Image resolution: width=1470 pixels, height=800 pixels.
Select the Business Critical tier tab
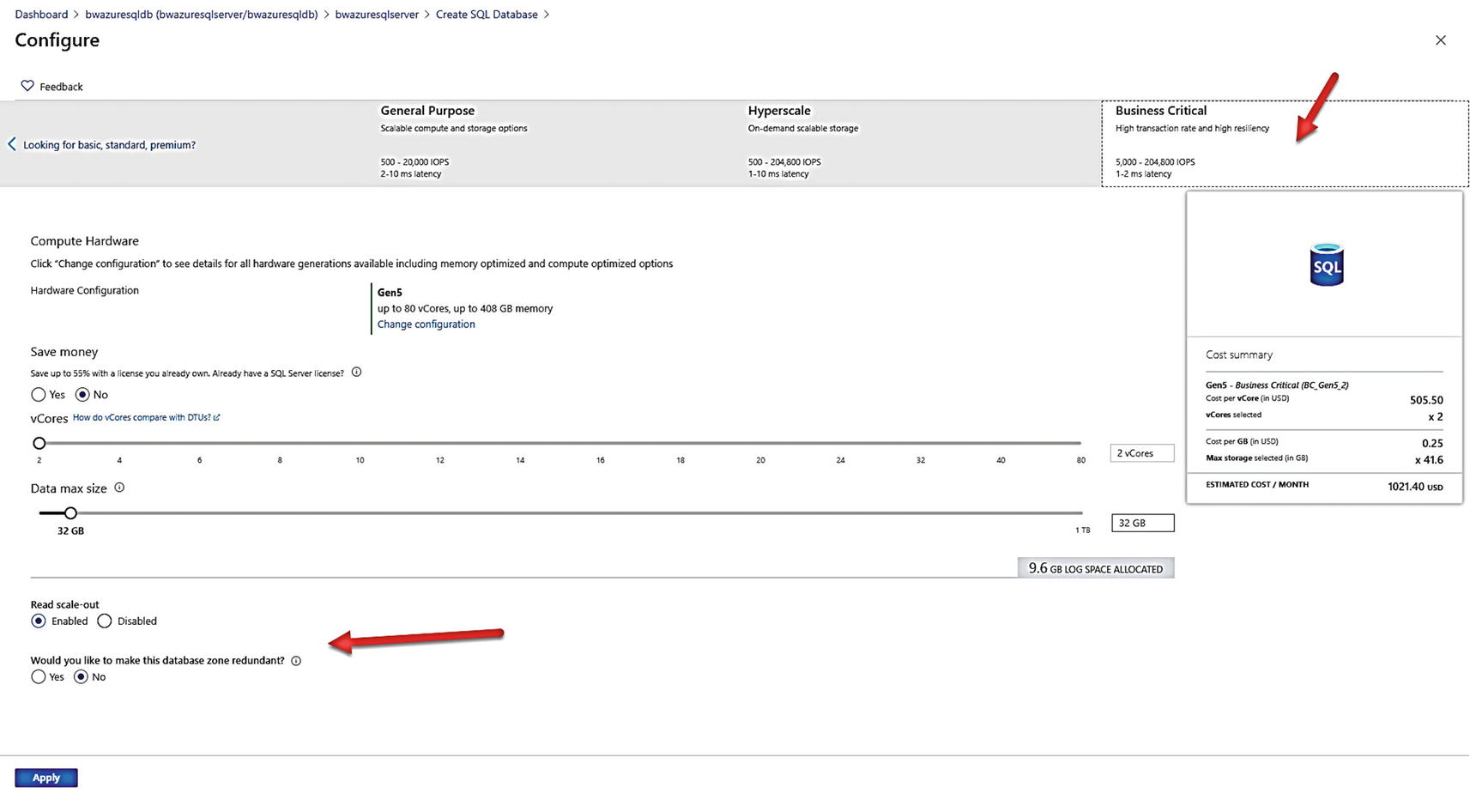(1285, 143)
